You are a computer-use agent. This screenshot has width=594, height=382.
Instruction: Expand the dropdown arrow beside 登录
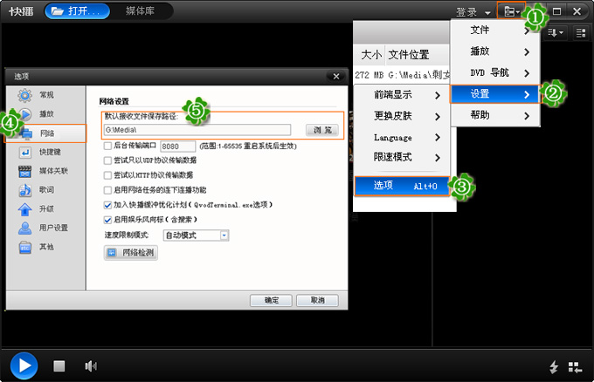click(x=487, y=13)
